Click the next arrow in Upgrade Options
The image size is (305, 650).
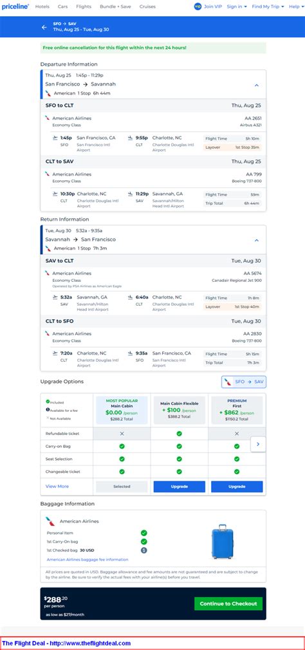point(258,444)
